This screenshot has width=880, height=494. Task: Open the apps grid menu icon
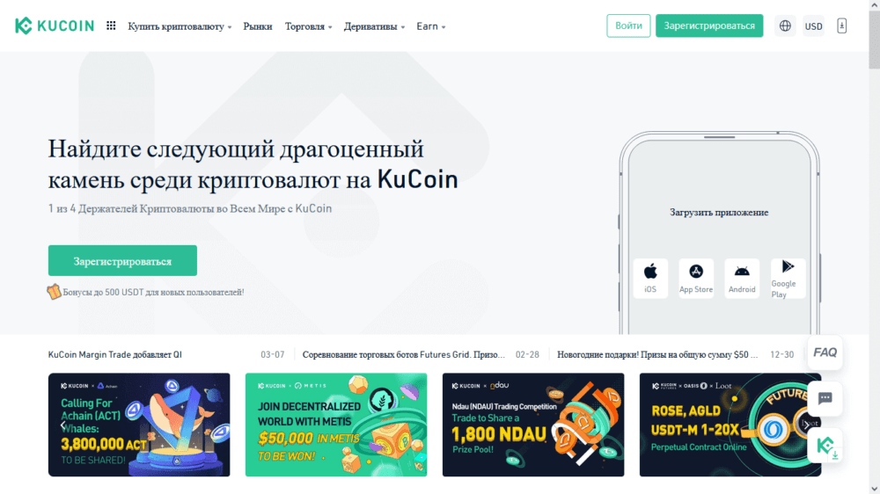tap(111, 25)
